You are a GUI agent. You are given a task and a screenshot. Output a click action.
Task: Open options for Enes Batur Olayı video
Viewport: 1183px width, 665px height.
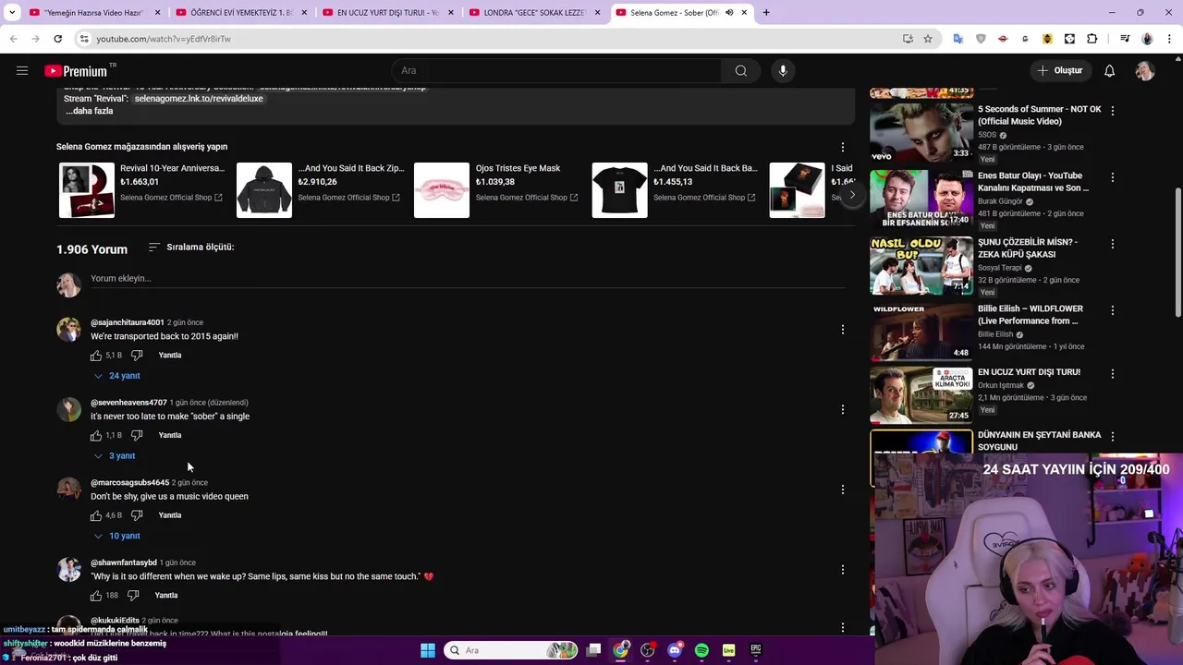tap(1112, 176)
